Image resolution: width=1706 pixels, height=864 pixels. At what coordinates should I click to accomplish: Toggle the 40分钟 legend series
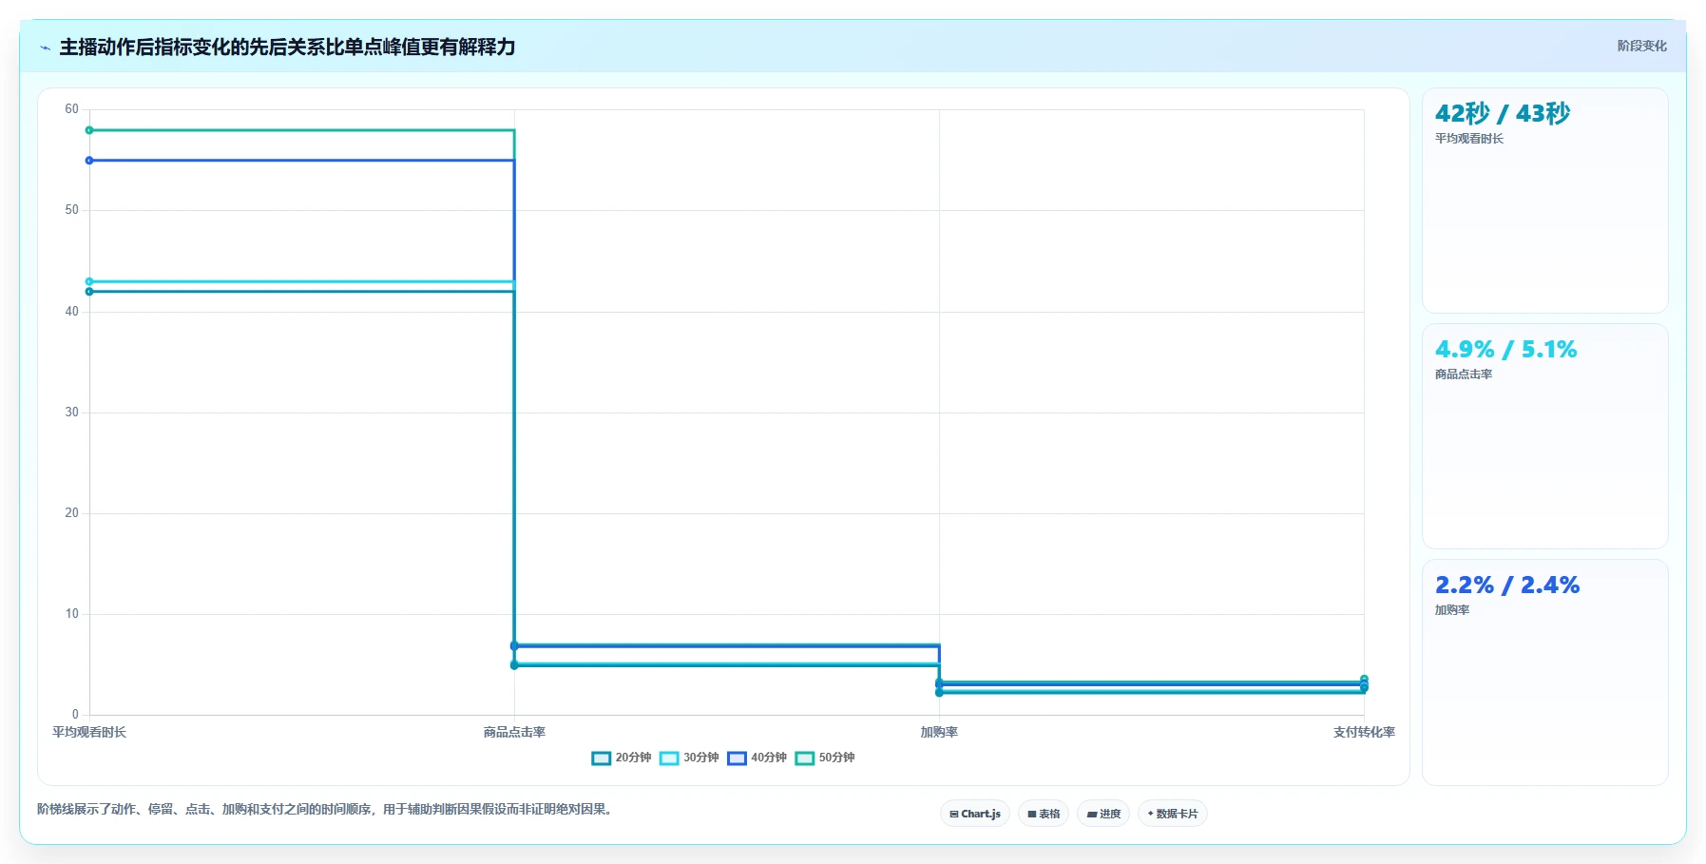coord(757,758)
